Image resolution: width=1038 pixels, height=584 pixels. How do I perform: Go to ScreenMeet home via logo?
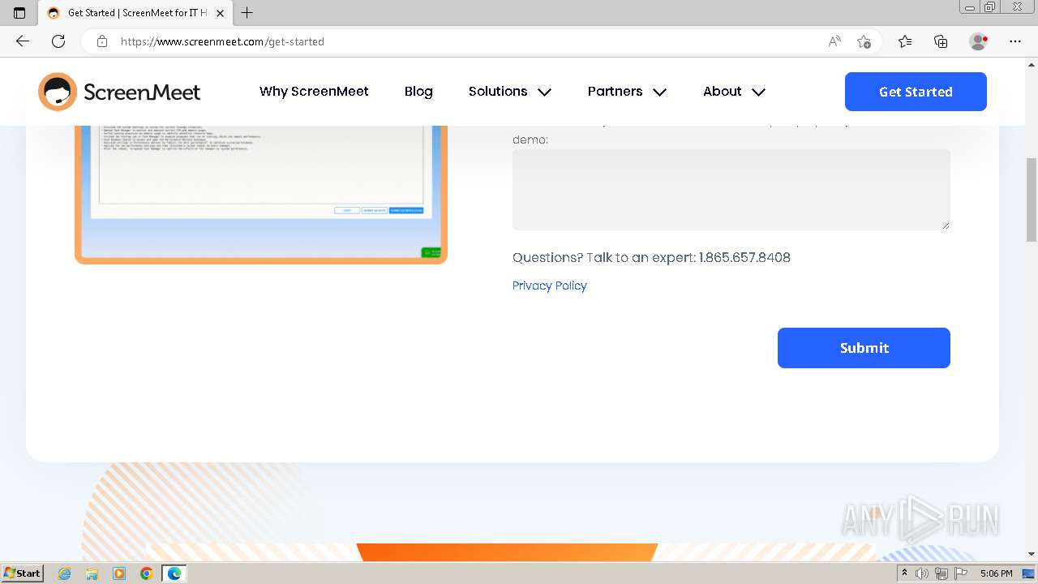(119, 92)
